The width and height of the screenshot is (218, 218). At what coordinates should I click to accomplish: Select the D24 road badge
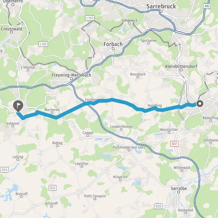coord(4,170)
